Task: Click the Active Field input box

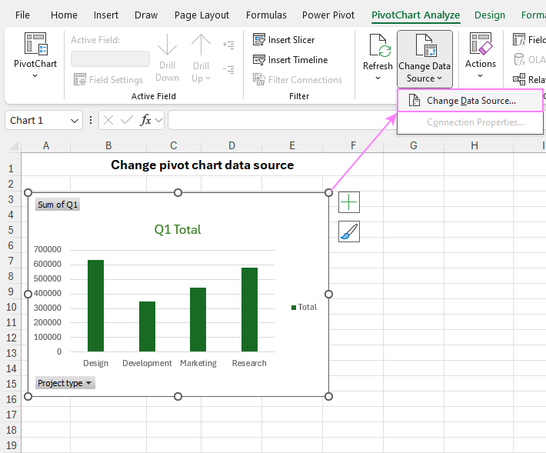Action: point(110,59)
